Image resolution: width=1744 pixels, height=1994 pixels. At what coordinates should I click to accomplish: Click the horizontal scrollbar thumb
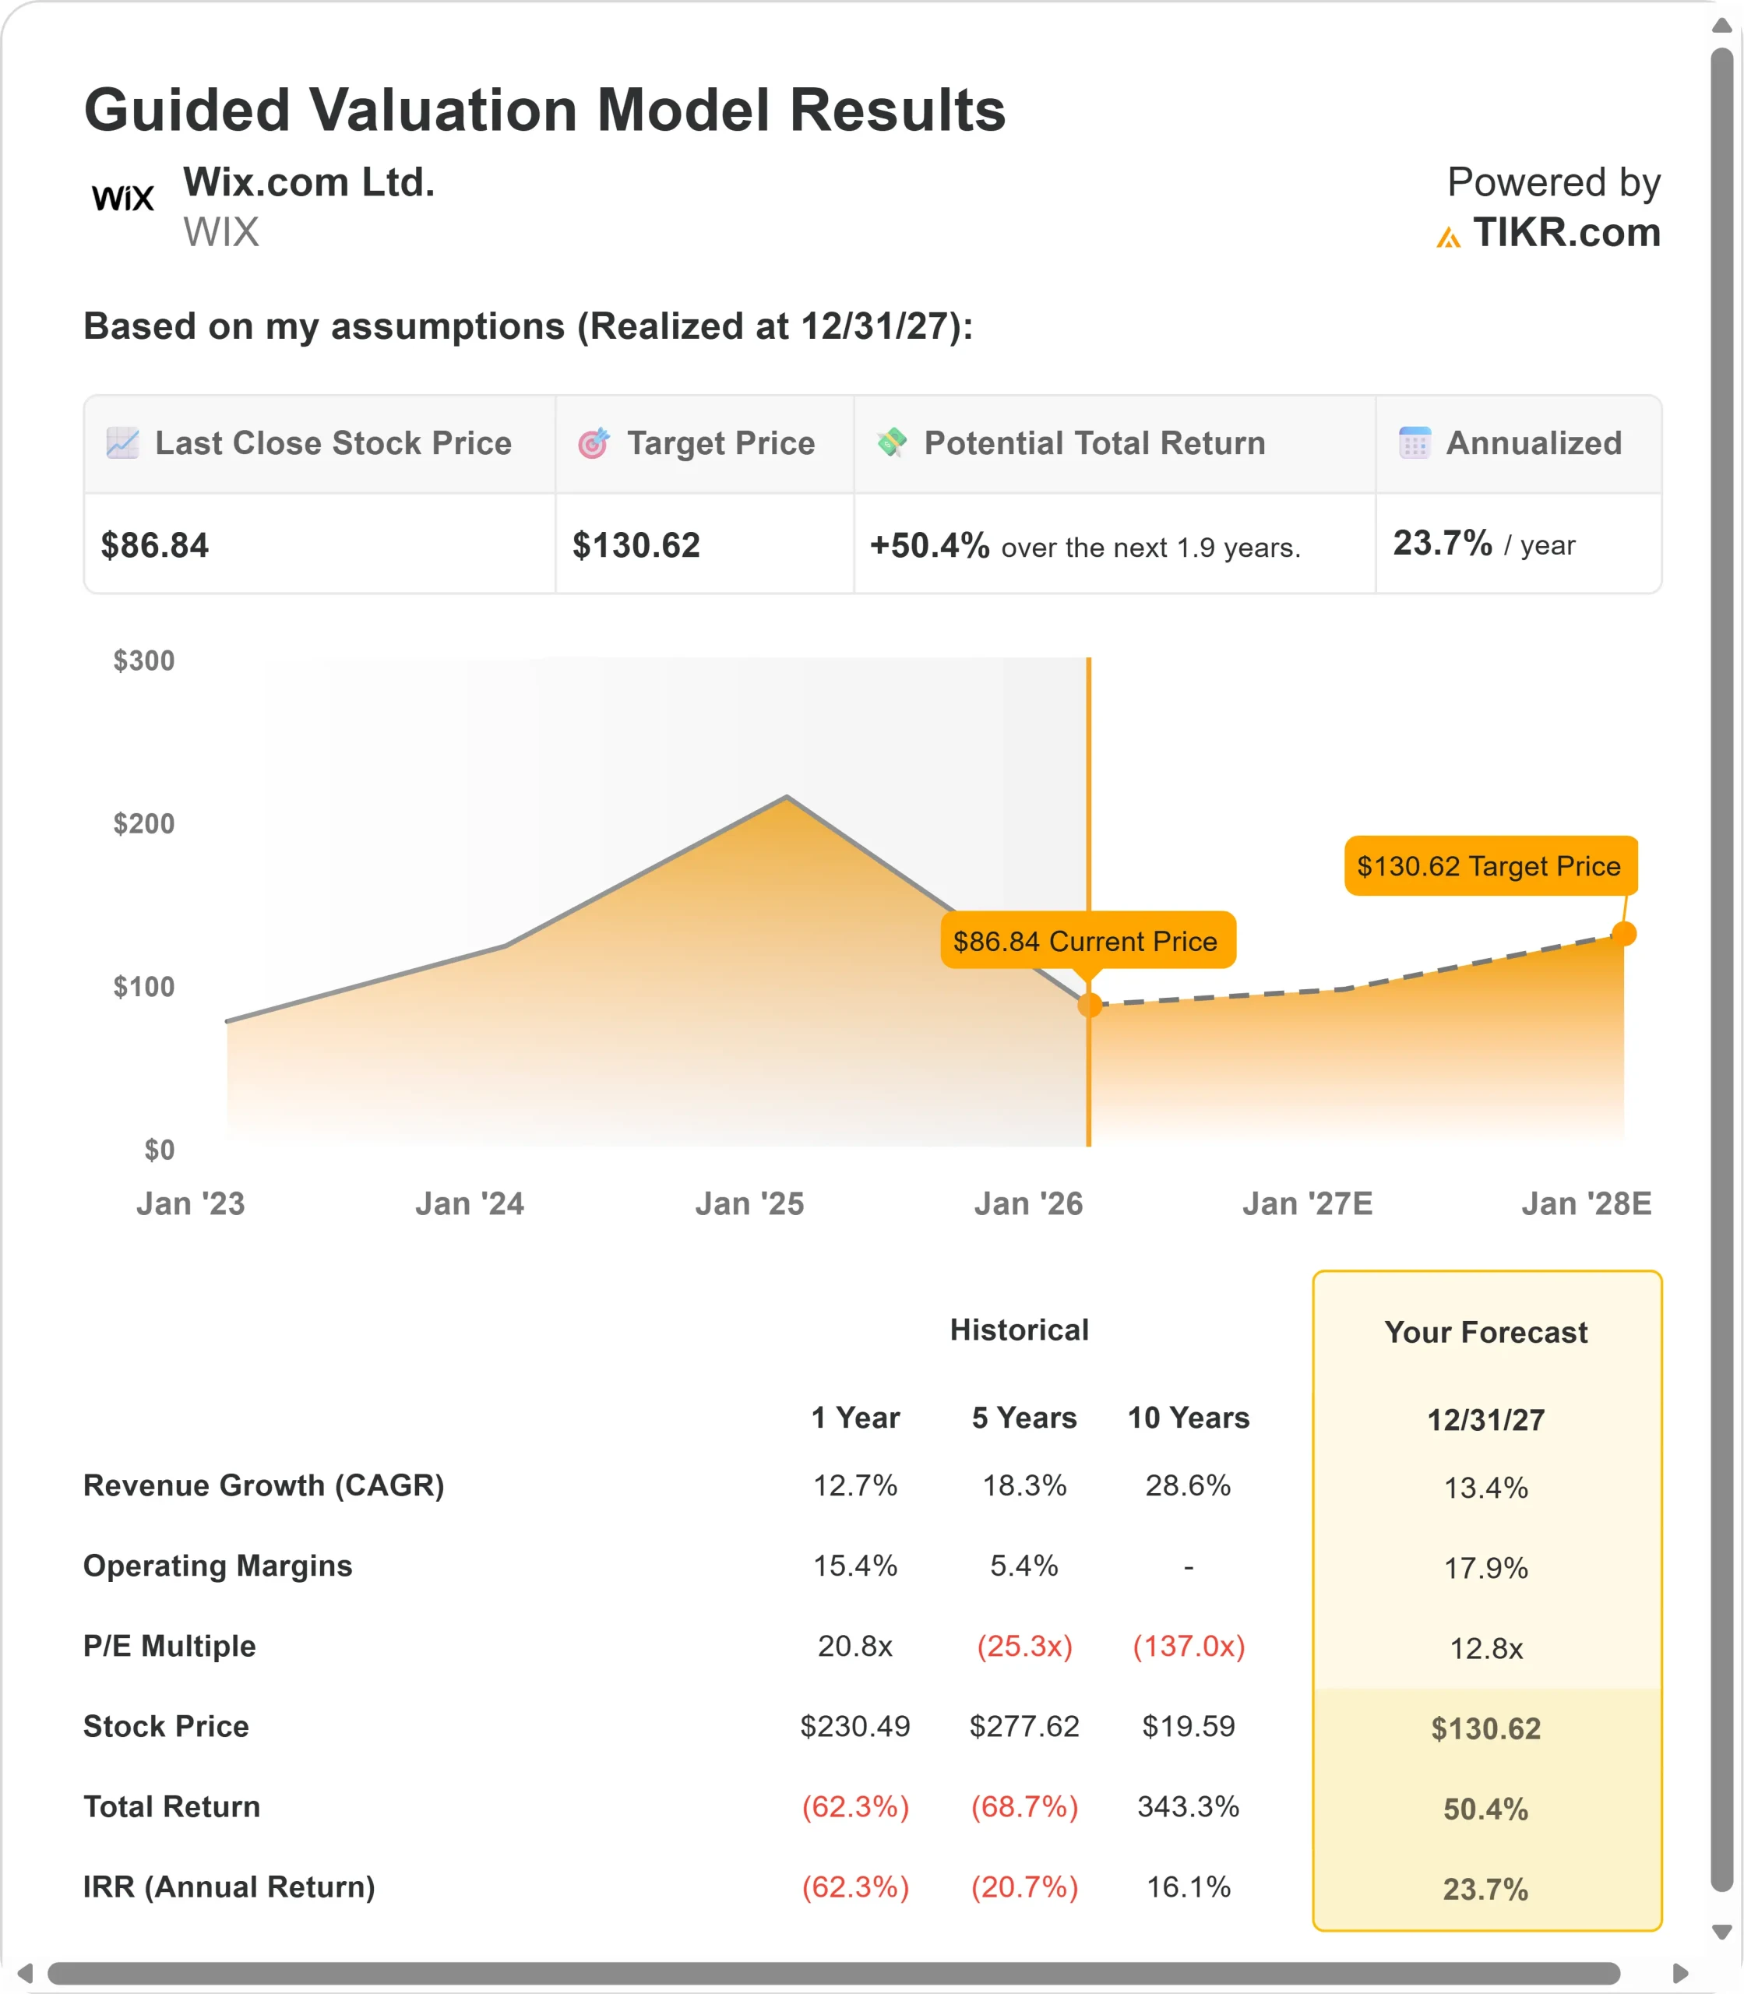pos(833,1973)
